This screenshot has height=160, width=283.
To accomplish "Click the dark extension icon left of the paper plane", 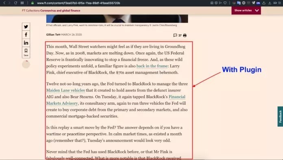I will 248,3.
